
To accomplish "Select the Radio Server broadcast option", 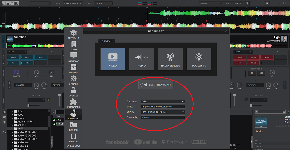I will click(170, 59).
